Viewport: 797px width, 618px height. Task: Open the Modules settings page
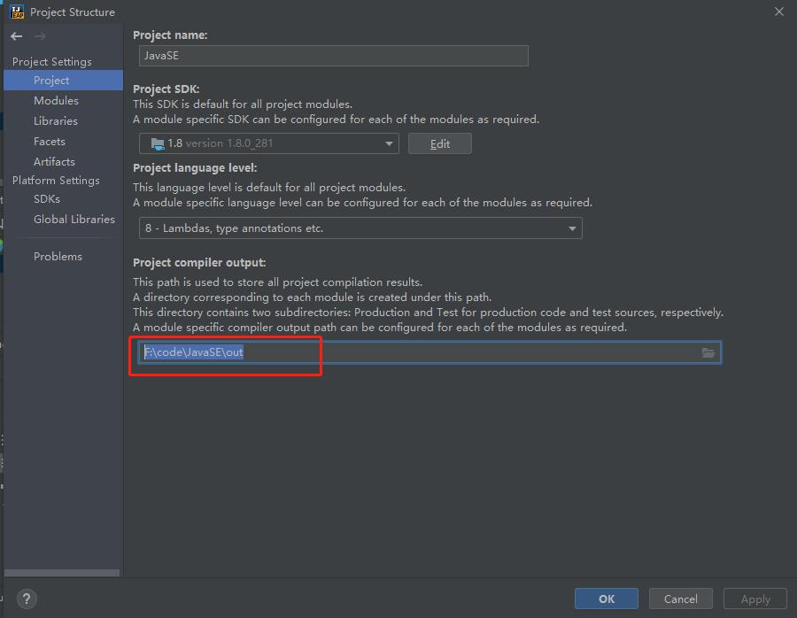56,101
